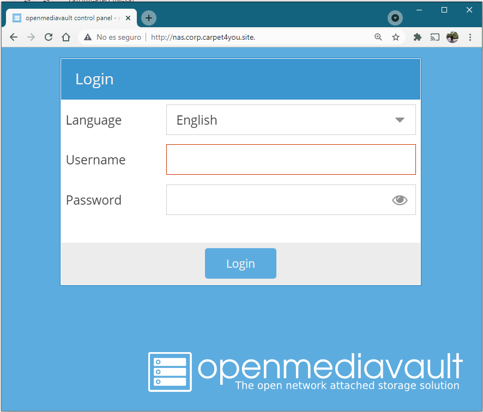The height and width of the screenshot is (412, 483).
Task: Open the Chrome profile avatar
Action: [x=452, y=37]
